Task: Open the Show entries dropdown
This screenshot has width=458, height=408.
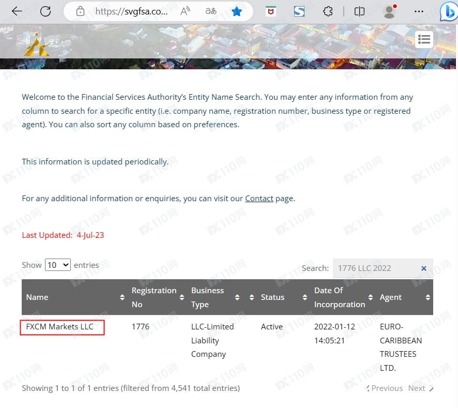Action: click(58, 265)
